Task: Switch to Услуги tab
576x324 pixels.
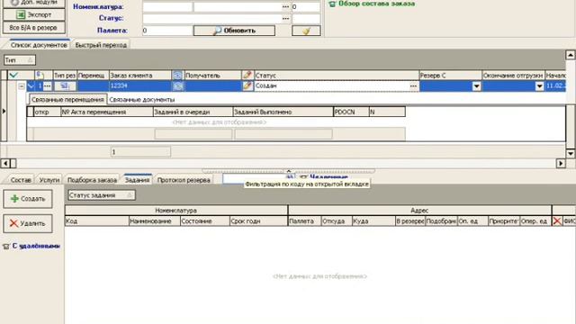Action: point(49,180)
